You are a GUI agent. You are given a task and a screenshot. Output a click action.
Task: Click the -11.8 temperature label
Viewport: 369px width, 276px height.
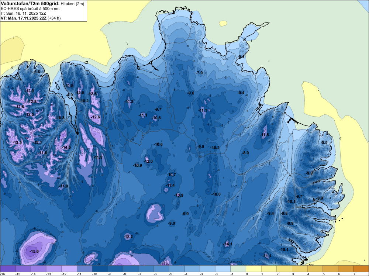(69, 86)
